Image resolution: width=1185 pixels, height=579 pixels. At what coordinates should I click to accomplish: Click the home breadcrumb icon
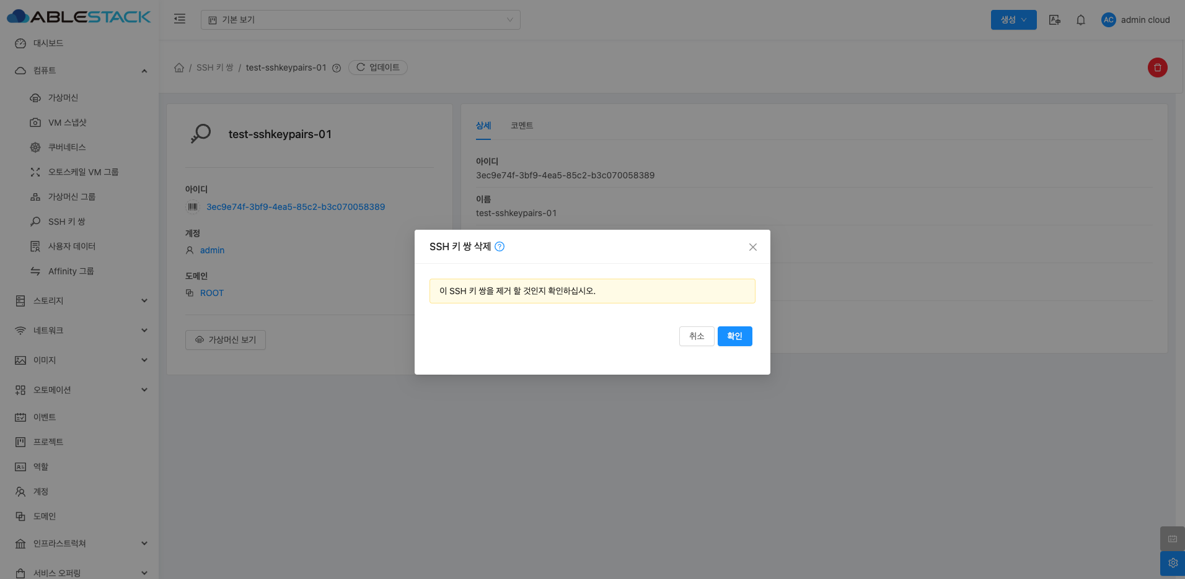pyautogui.click(x=179, y=67)
